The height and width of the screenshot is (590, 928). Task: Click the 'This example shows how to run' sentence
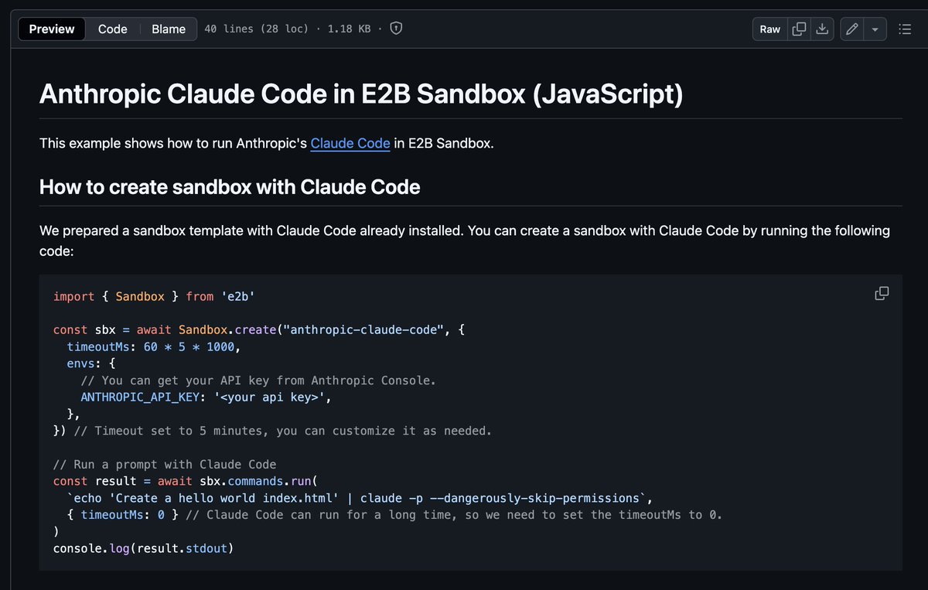[x=266, y=143]
